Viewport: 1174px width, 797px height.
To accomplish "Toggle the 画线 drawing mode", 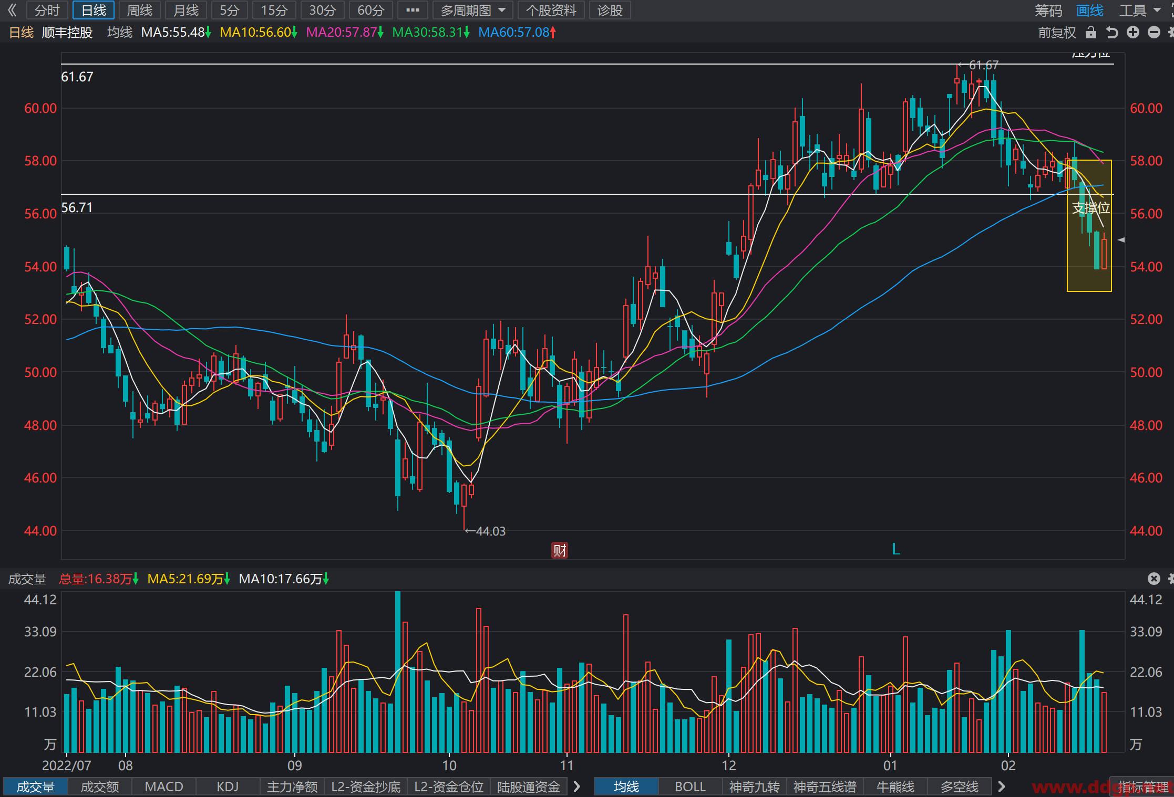I will [1089, 10].
